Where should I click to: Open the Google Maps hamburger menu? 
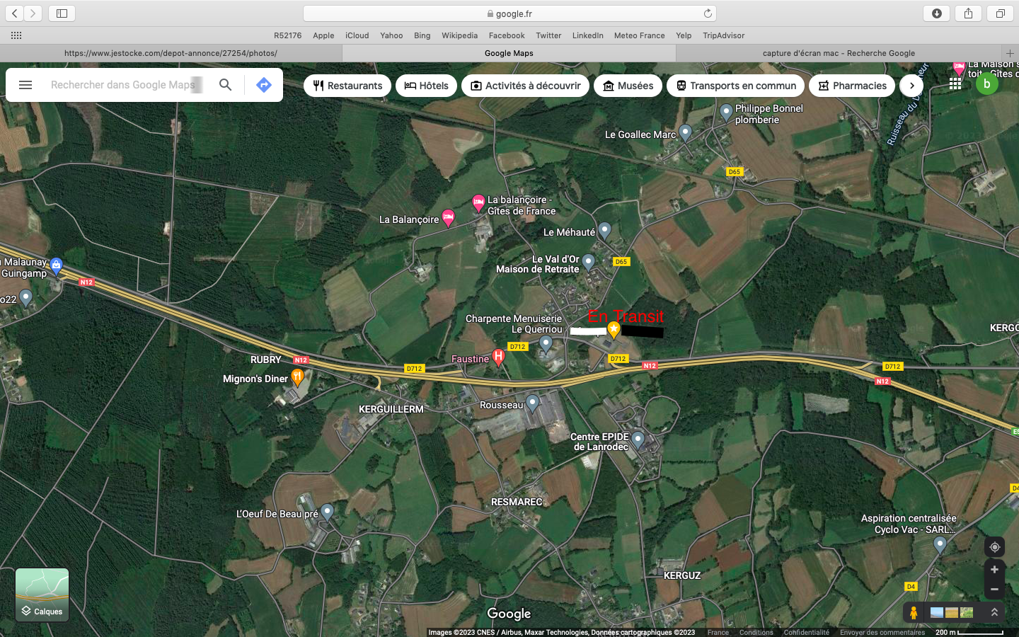[x=25, y=85]
